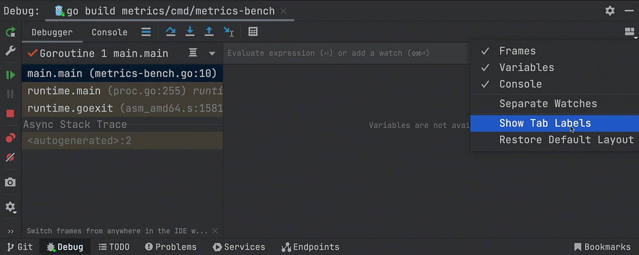Image resolution: width=639 pixels, height=255 pixels.
Task: Click the Step Out icon
Action: (x=209, y=31)
